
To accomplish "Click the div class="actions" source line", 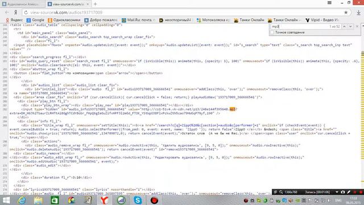I will coord(41,141).
